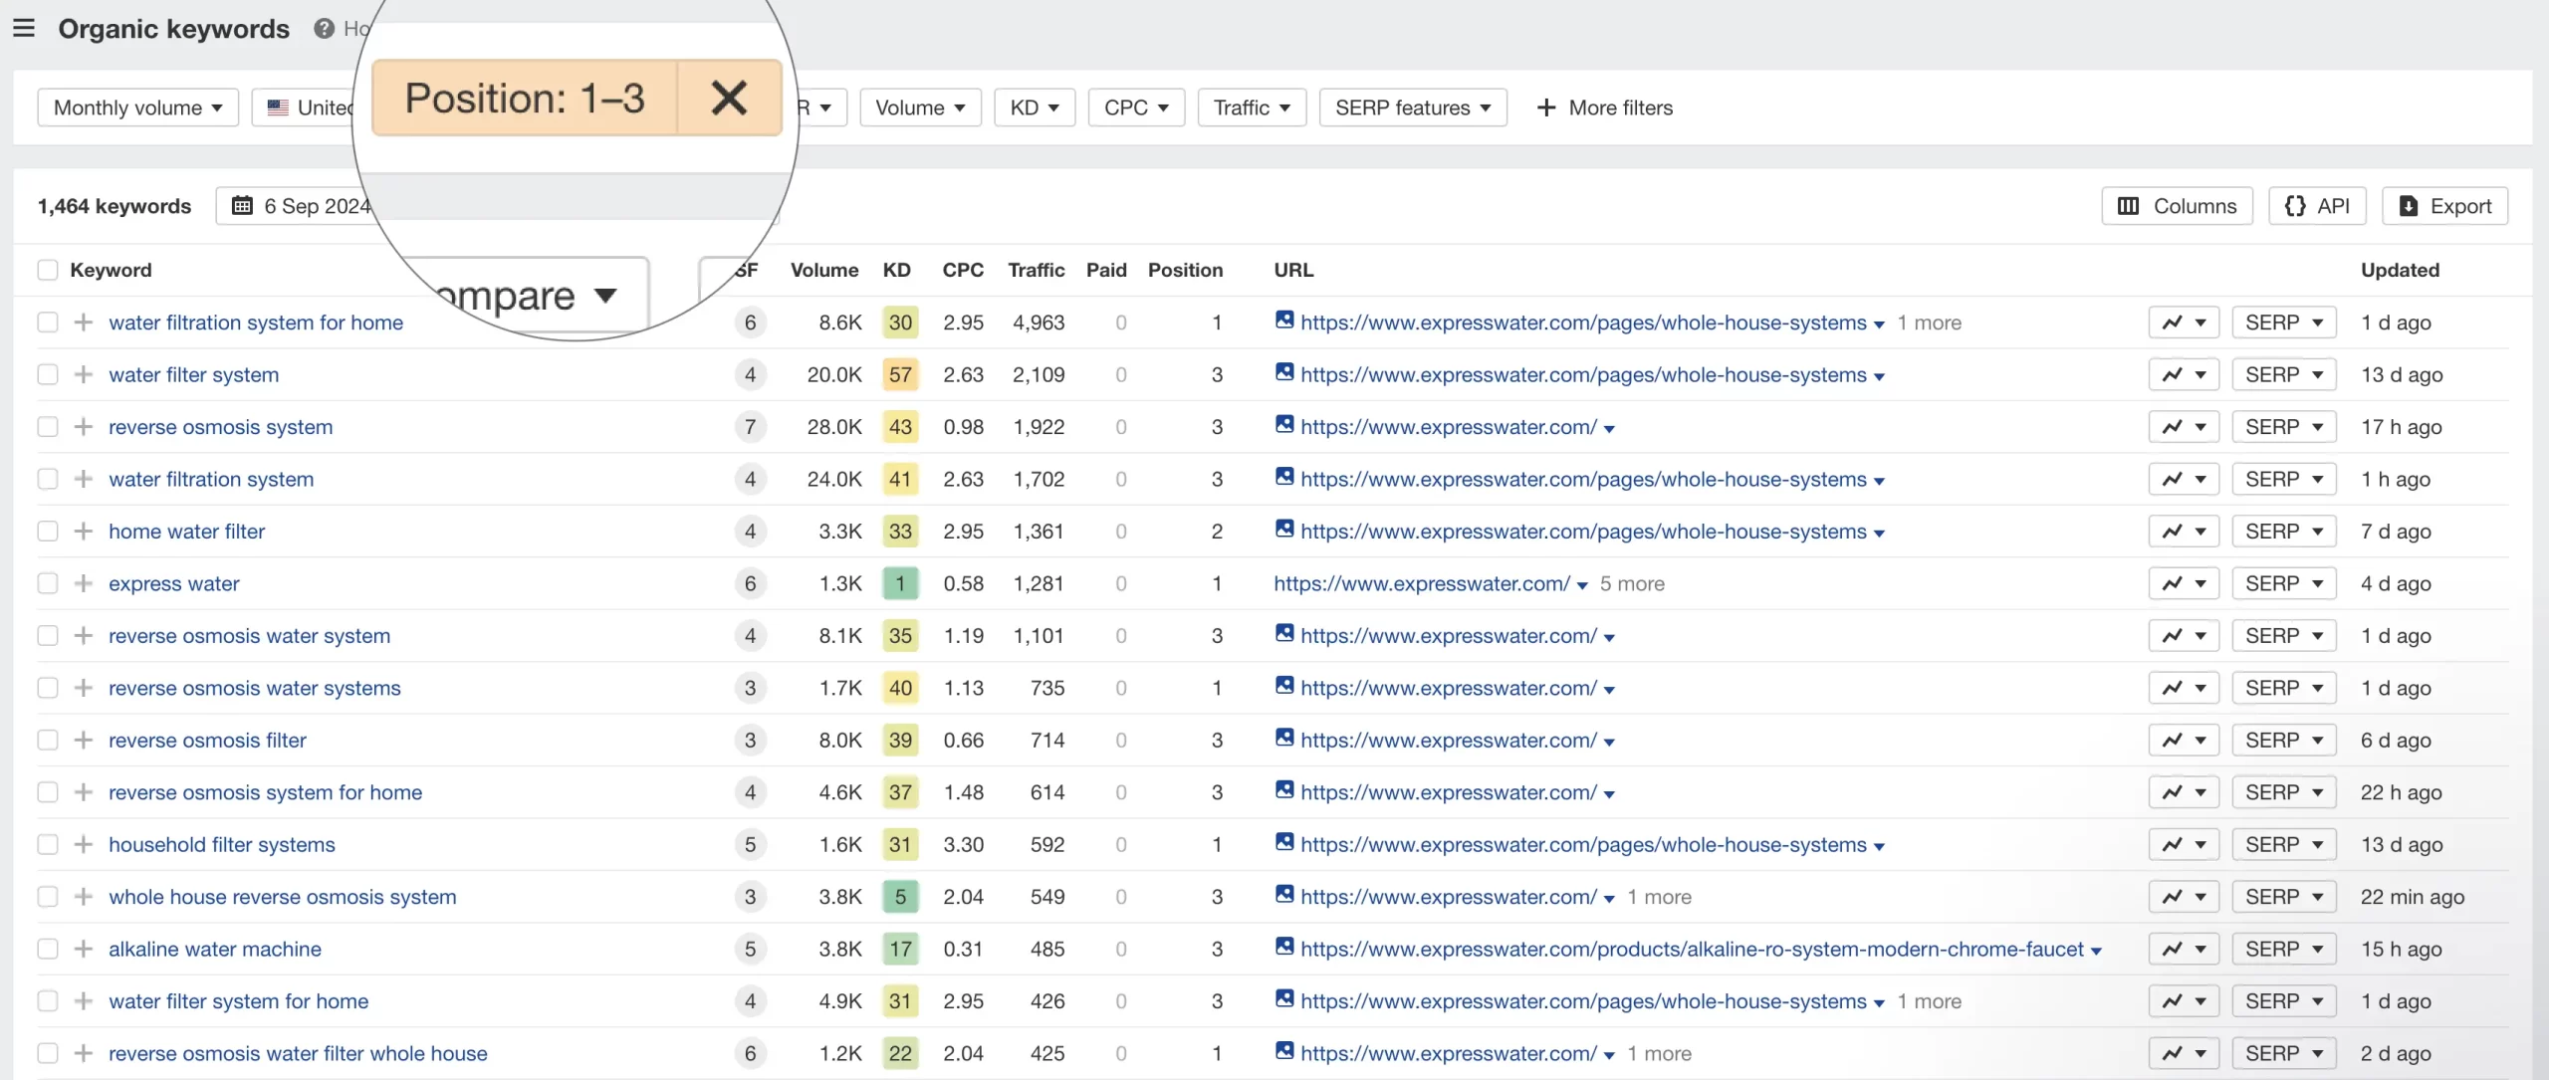The image size is (2549, 1080).
Task: Sort table by Updated column header
Action: click(x=2400, y=270)
